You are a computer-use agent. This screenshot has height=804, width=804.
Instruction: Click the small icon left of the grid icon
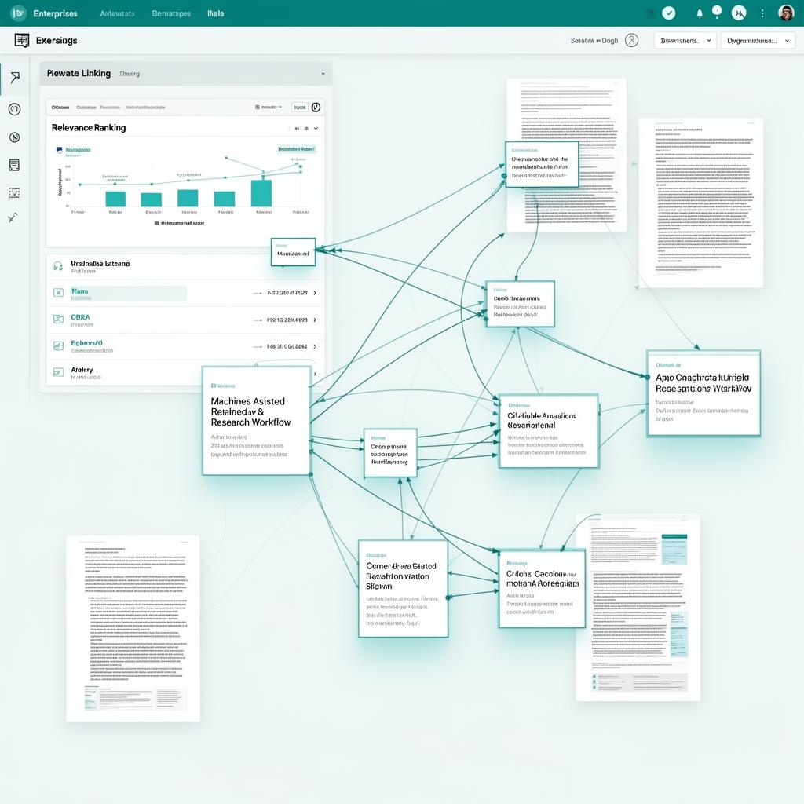297,128
